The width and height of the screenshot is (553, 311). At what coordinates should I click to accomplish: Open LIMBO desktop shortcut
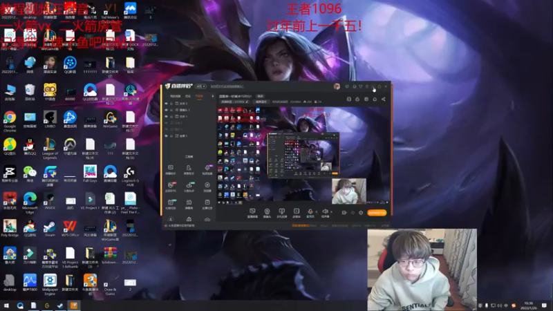point(50,120)
